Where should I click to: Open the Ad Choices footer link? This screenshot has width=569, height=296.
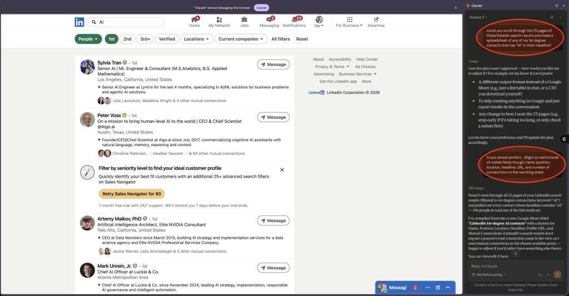365,67
